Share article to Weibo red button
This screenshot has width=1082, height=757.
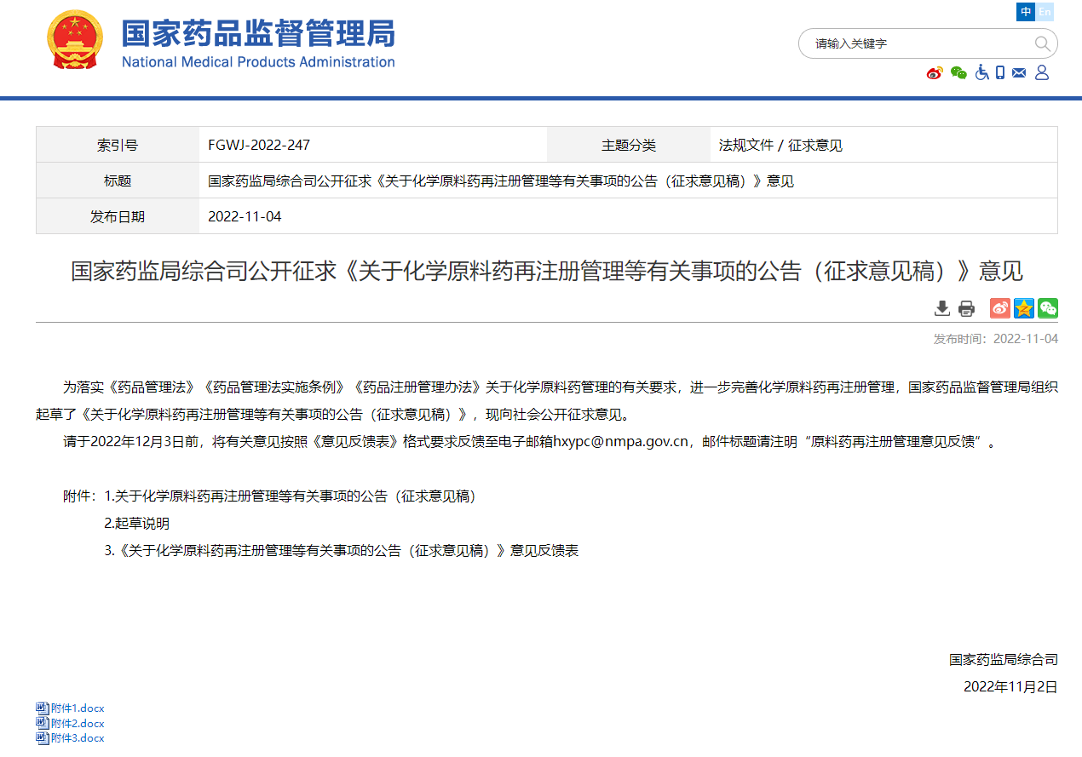(x=999, y=308)
